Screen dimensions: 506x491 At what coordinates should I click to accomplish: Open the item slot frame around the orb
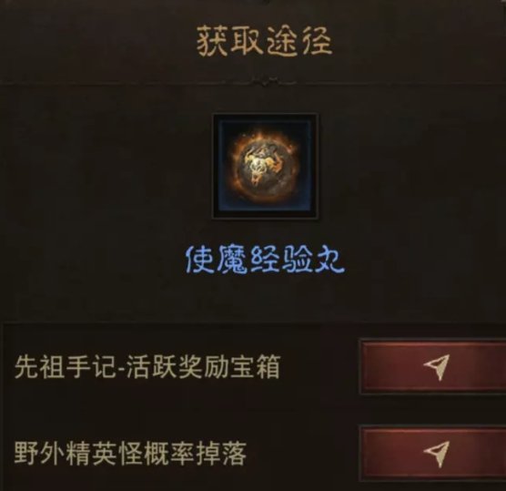tap(265, 166)
